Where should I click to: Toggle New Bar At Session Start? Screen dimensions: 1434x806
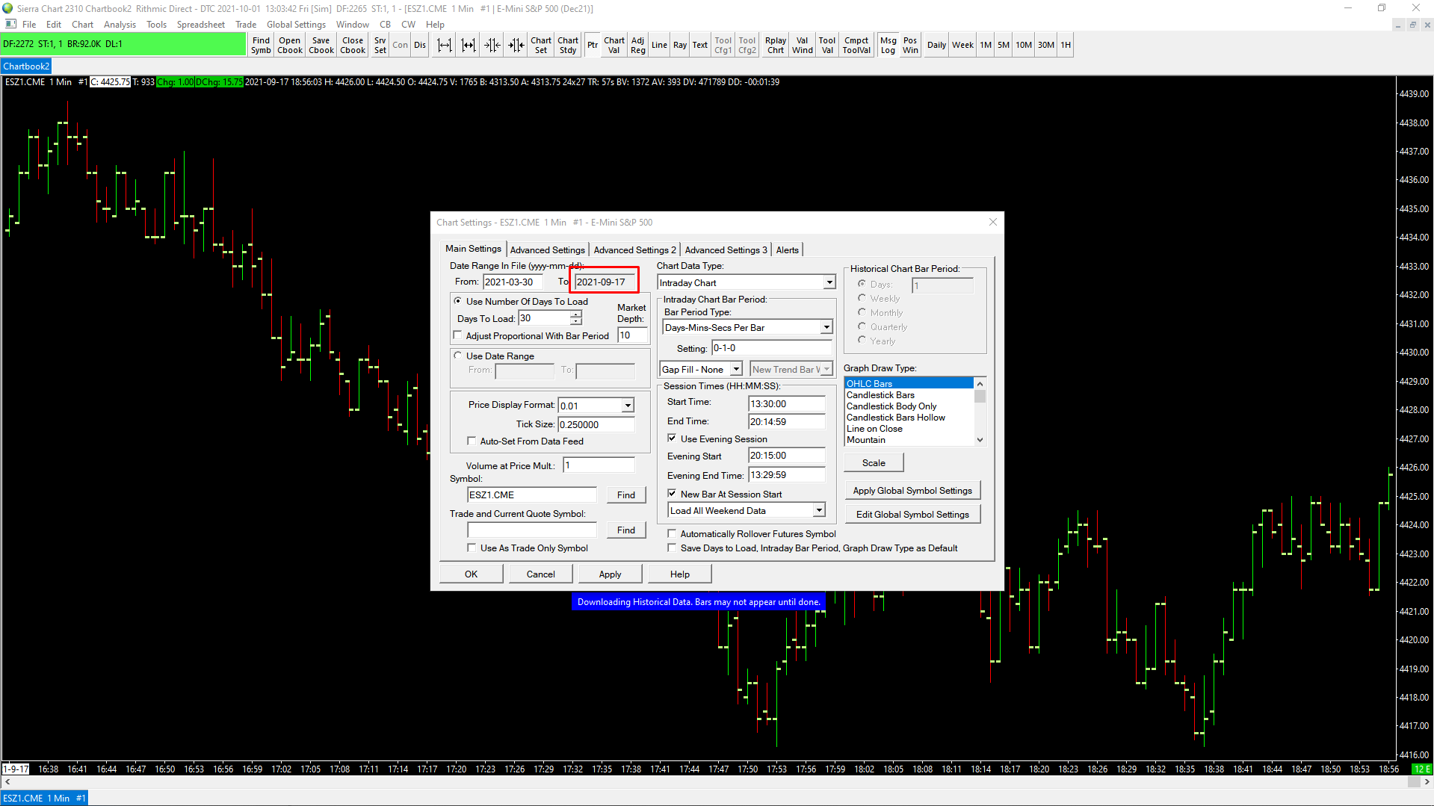tap(672, 494)
